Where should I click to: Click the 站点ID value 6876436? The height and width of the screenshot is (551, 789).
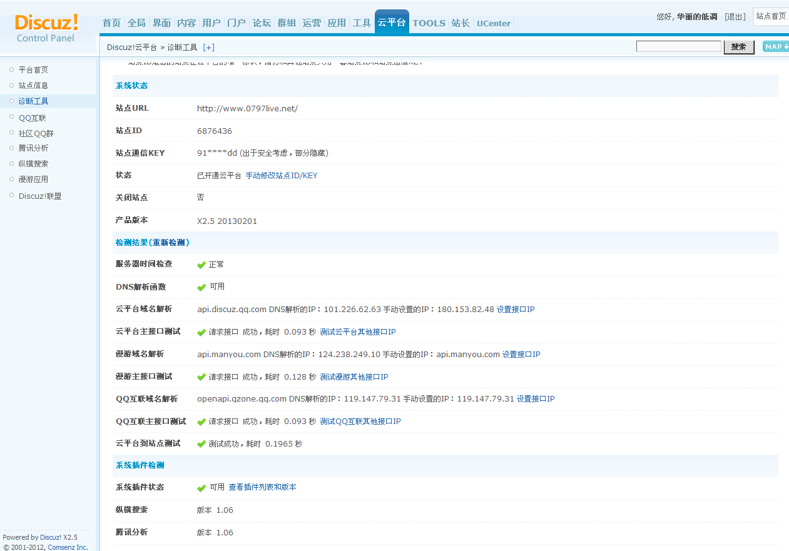click(215, 131)
